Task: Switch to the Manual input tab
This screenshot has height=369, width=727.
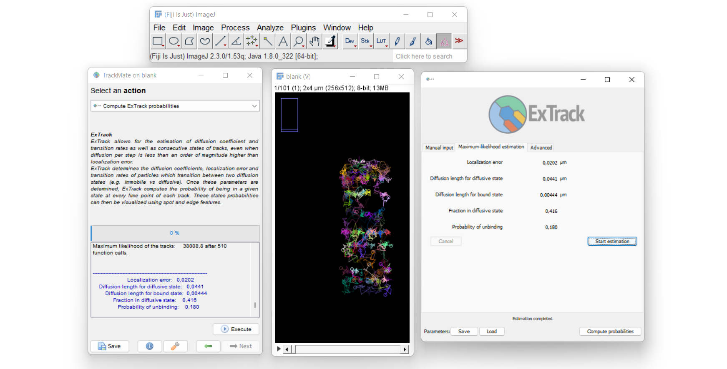Action: (x=439, y=147)
